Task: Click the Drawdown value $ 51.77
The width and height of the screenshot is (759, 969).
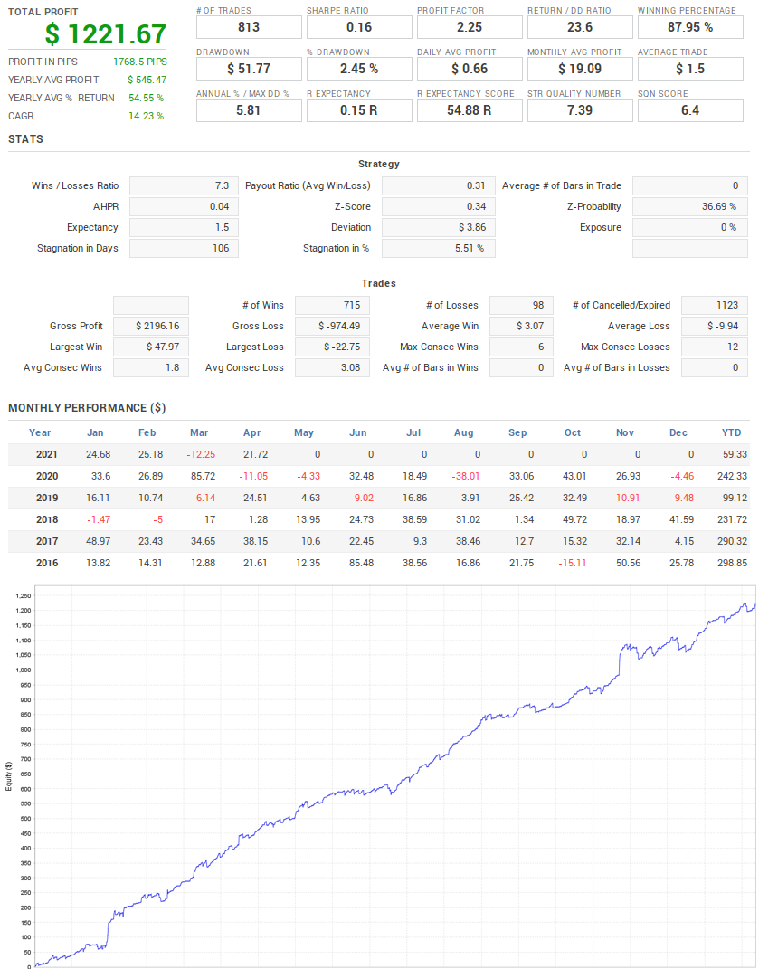Action: click(249, 69)
